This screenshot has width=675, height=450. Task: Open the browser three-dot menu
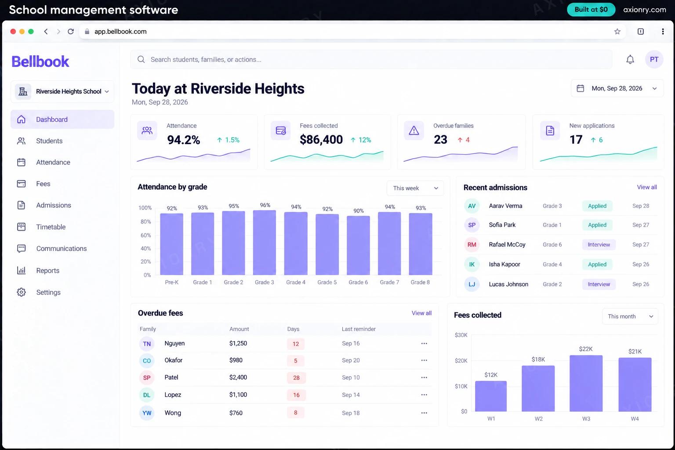click(663, 31)
